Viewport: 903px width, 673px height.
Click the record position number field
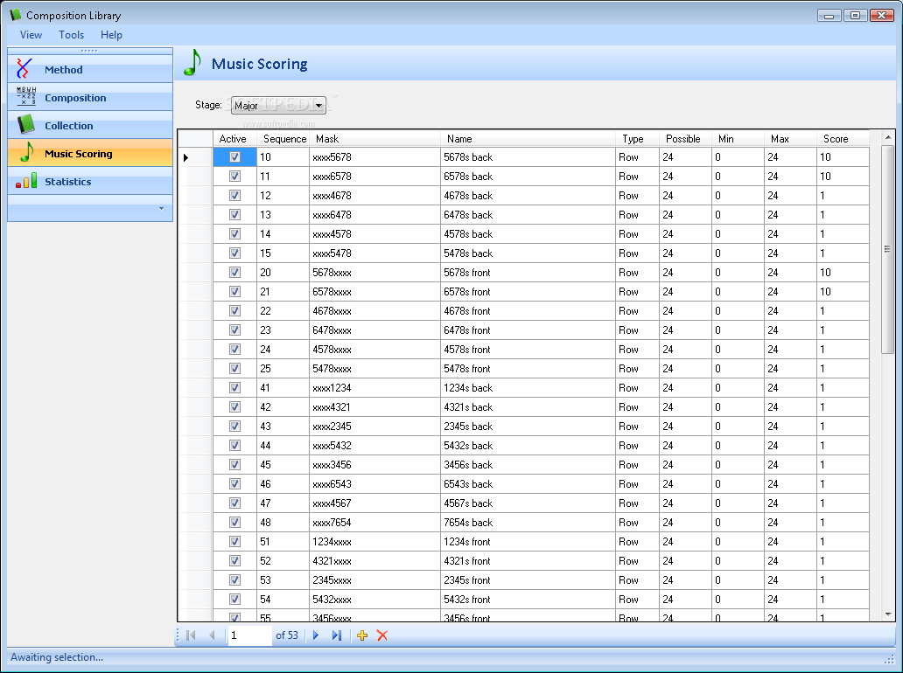click(x=248, y=635)
